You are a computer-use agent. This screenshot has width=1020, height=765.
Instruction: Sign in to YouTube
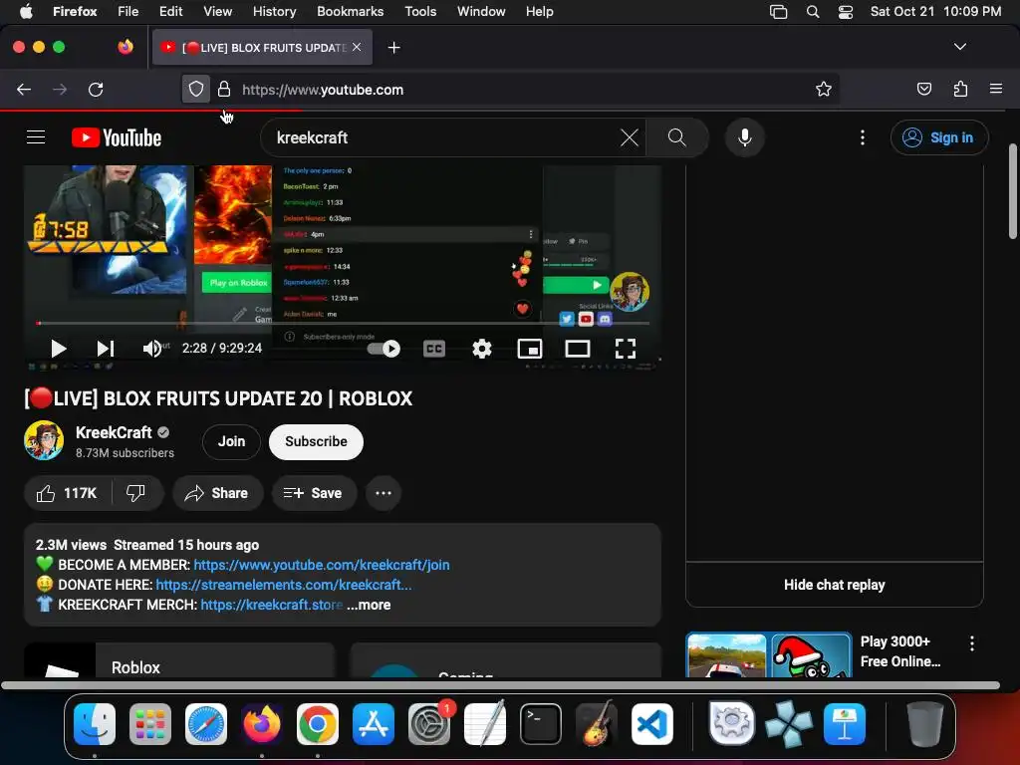tap(939, 137)
